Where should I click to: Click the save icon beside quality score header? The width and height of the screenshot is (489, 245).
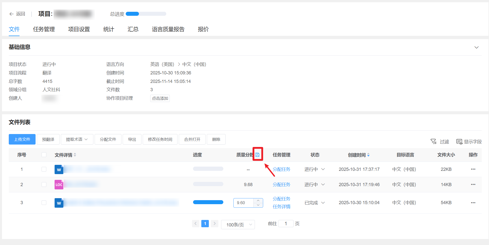257,155
